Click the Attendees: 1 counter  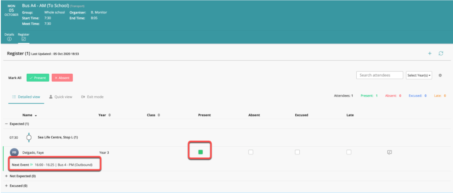(x=344, y=96)
